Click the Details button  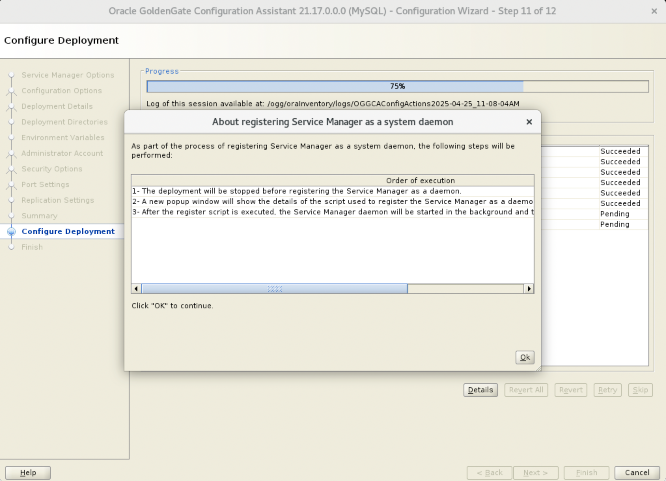(x=480, y=390)
